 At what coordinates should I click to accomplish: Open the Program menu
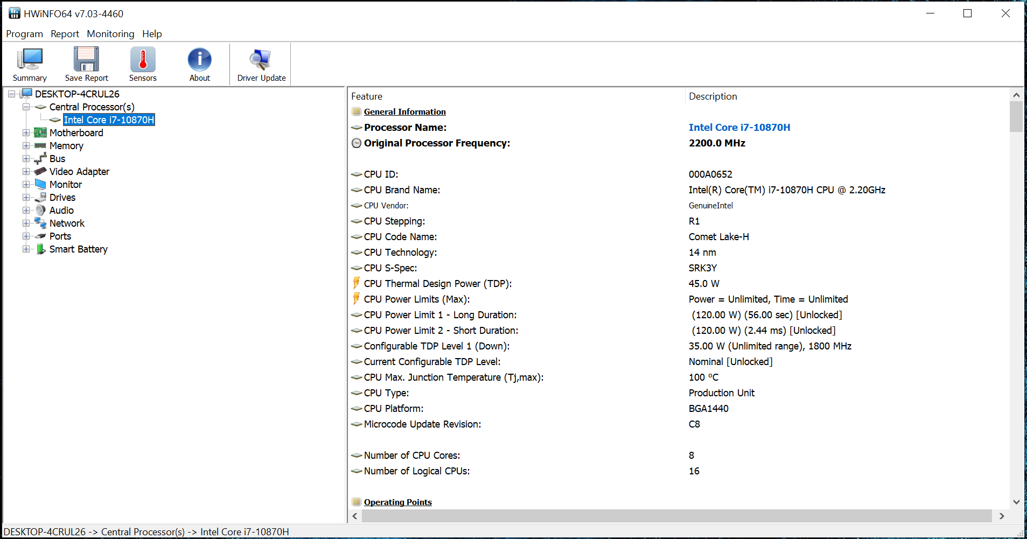click(24, 34)
